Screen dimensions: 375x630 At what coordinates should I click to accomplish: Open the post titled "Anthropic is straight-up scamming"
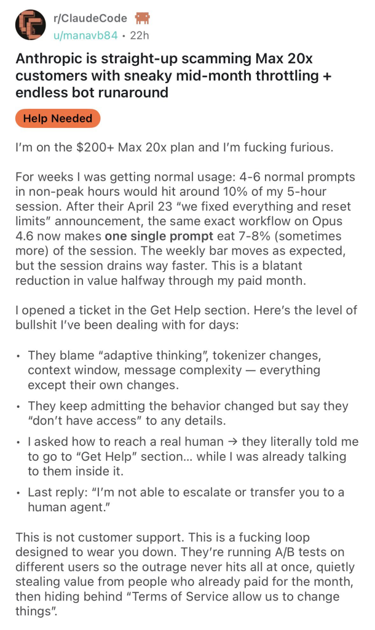pos(173,76)
